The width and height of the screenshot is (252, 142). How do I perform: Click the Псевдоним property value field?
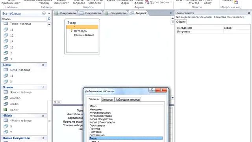click(237, 28)
